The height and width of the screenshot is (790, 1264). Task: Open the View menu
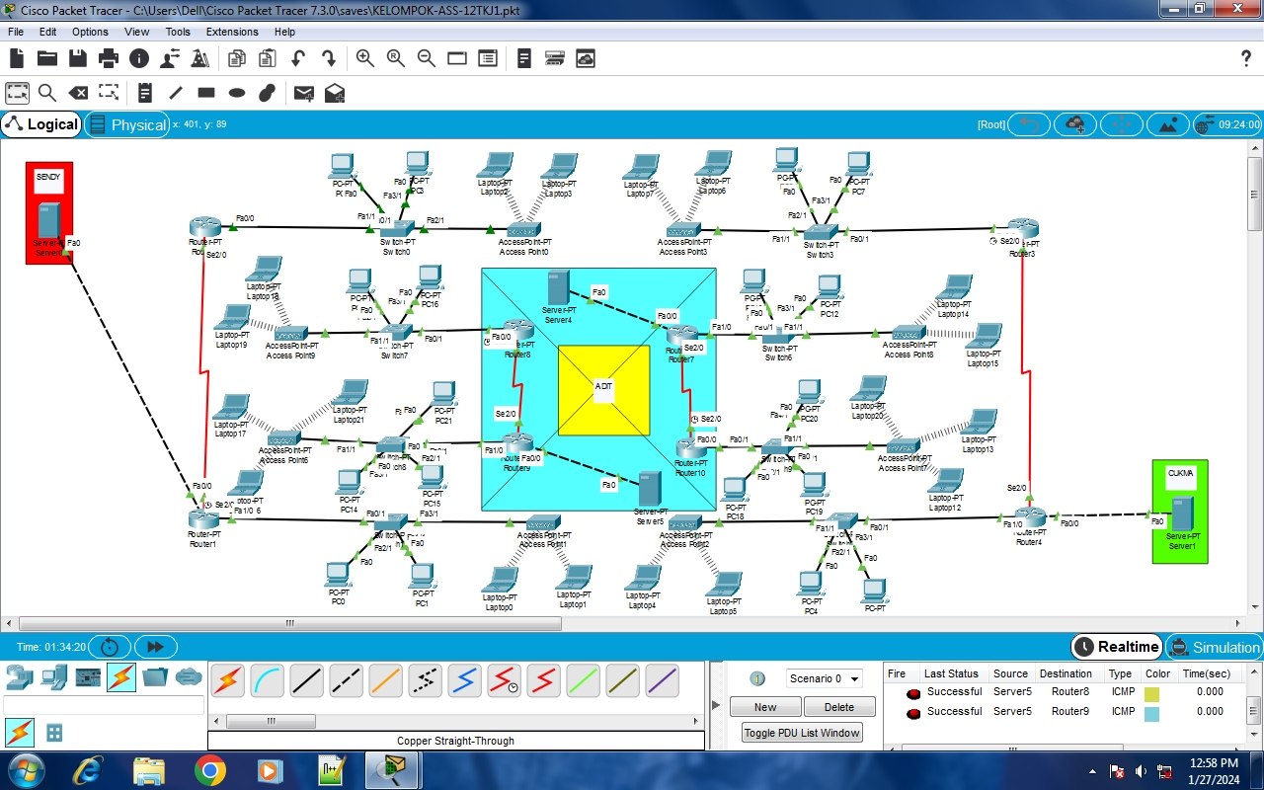click(137, 32)
